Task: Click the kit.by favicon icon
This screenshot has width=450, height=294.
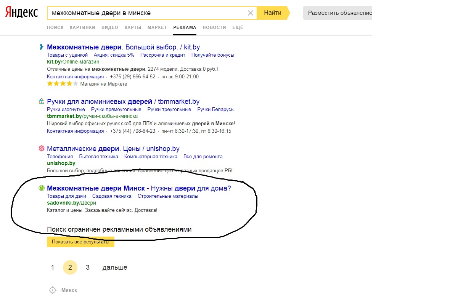Action: coord(42,47)
